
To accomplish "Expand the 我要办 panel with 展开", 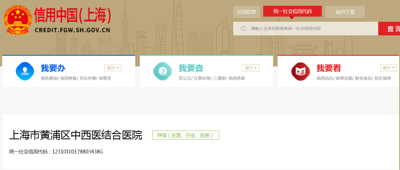I will (x=113, y=68).
